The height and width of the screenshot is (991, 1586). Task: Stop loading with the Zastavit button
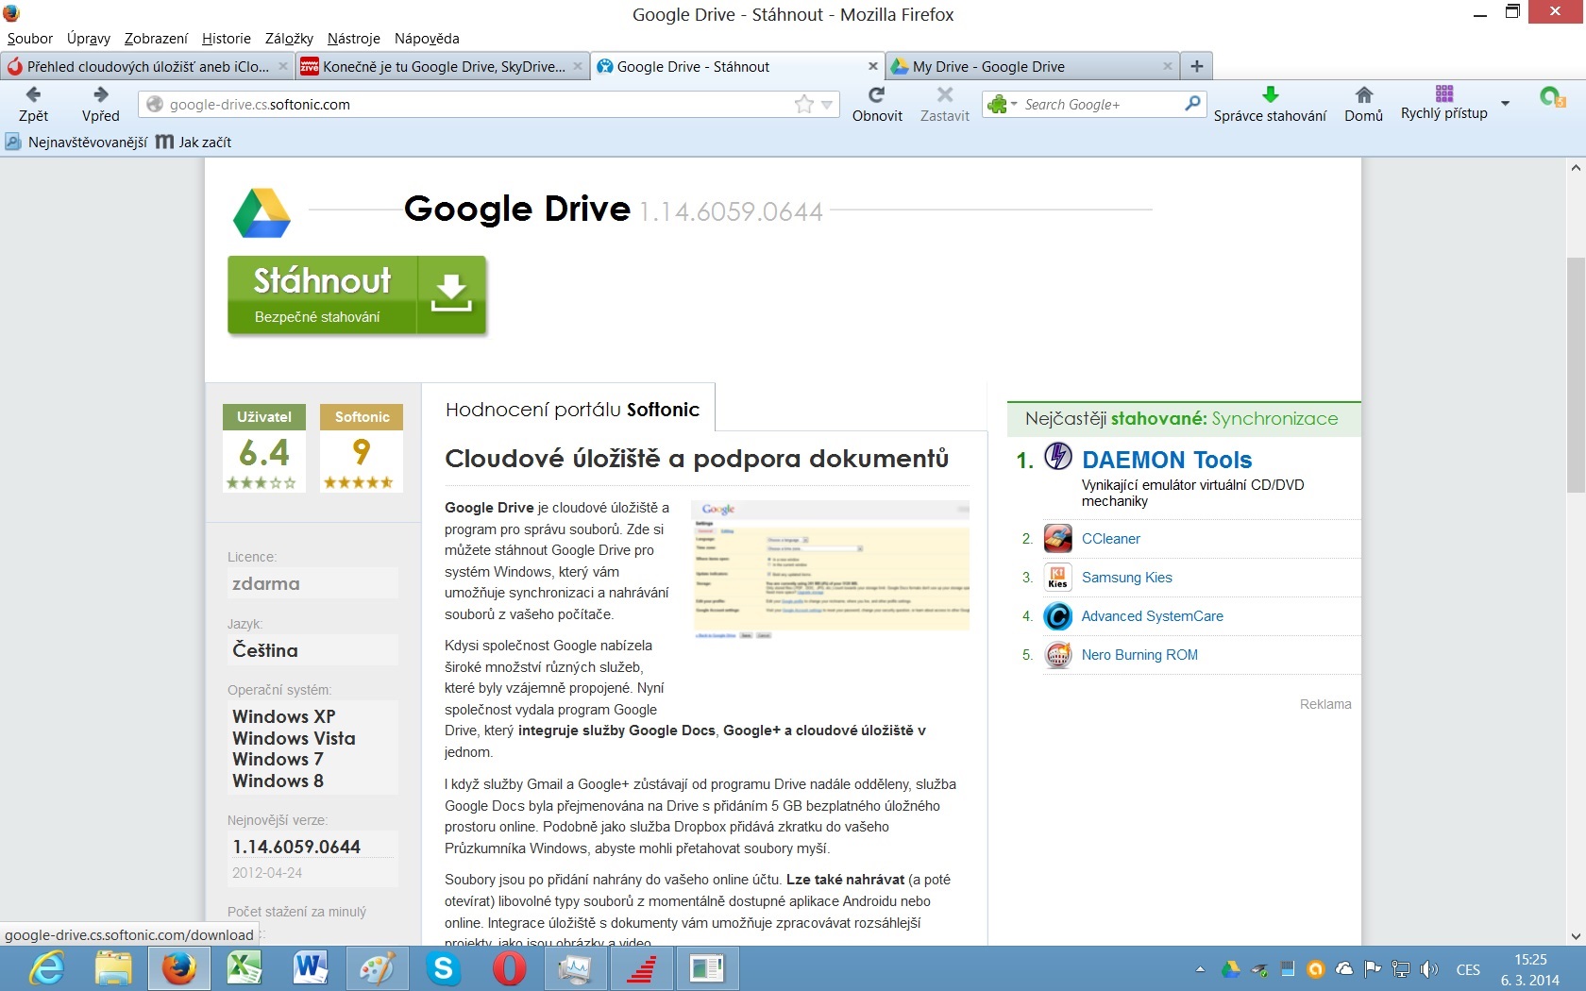[x=945, y=104]
